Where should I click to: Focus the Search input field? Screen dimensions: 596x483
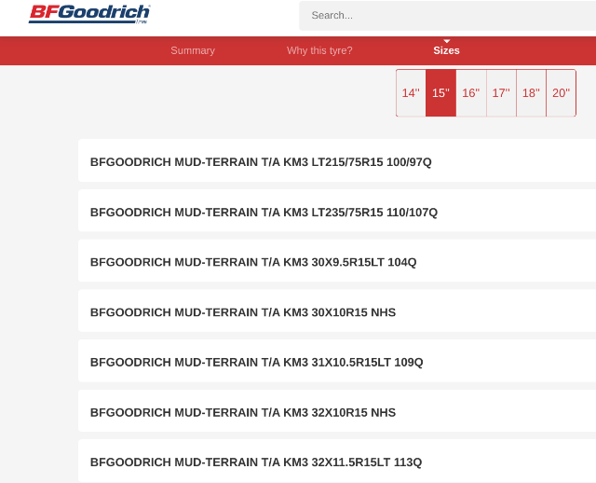447,16
